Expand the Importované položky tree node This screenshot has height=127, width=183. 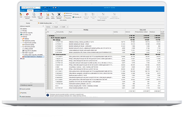click(x=21, y=43)
